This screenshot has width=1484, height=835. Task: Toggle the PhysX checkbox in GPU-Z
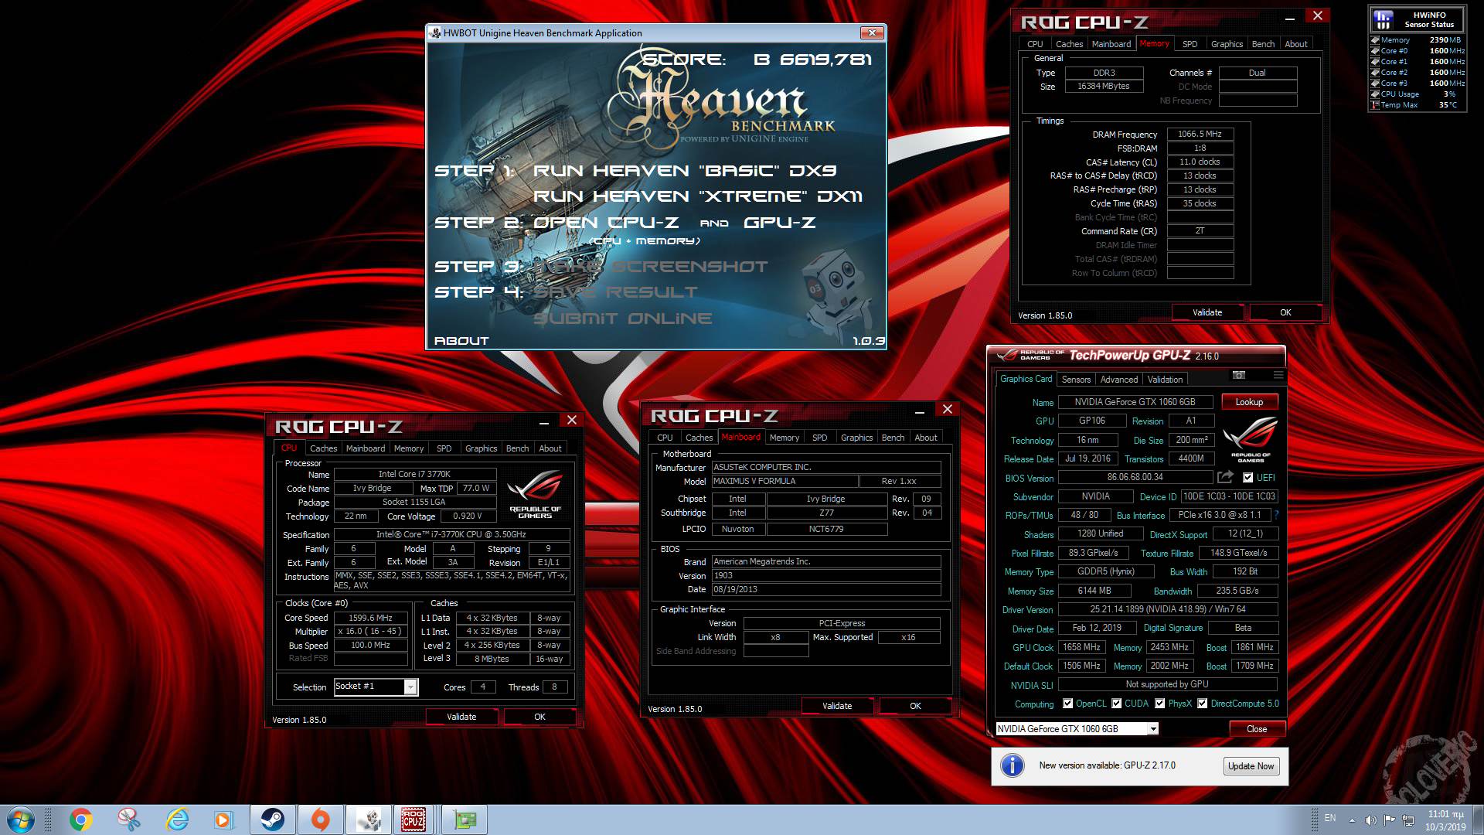pyautogui.click(x=1159, y=704)
